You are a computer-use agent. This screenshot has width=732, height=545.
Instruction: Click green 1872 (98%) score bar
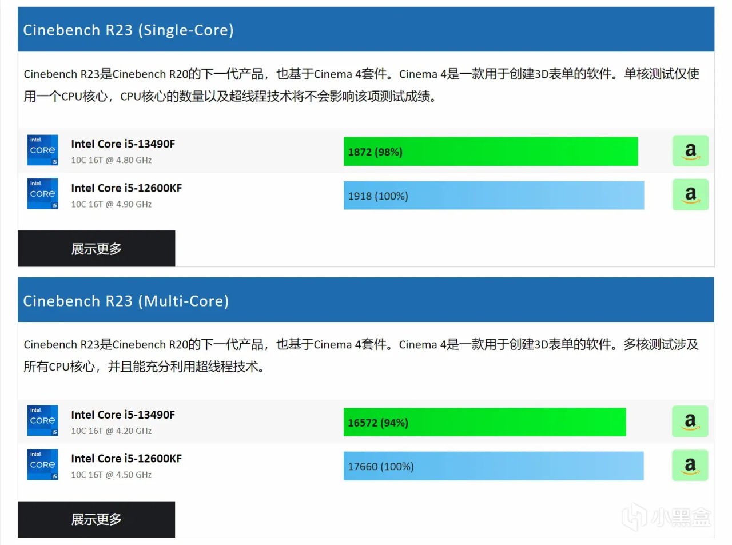coord(491,152)
